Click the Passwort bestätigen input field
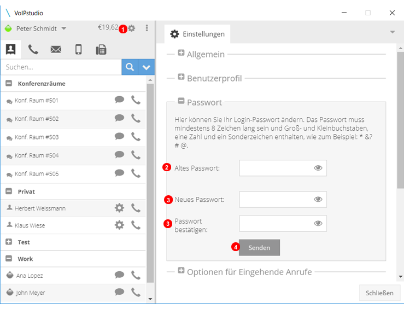404x315 pixels. tap(283, 224)
